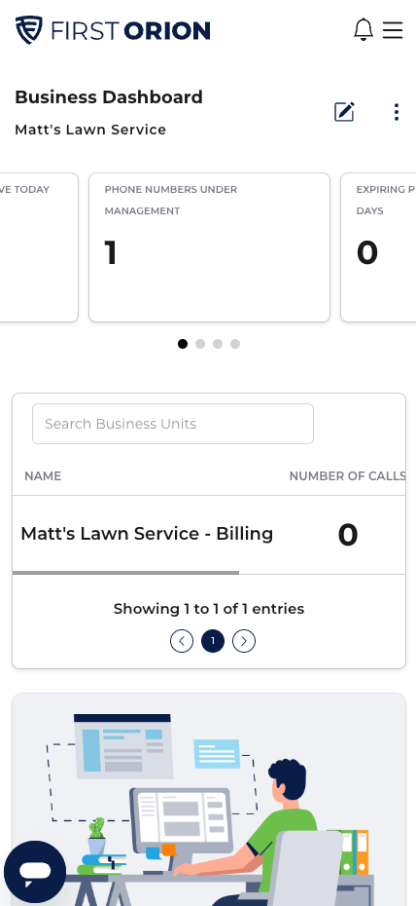The image size is (416, 906).
Task: Sort by the NAME column header
Action: 43,476
